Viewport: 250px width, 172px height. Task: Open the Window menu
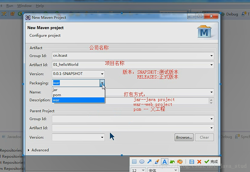(24, 6)
